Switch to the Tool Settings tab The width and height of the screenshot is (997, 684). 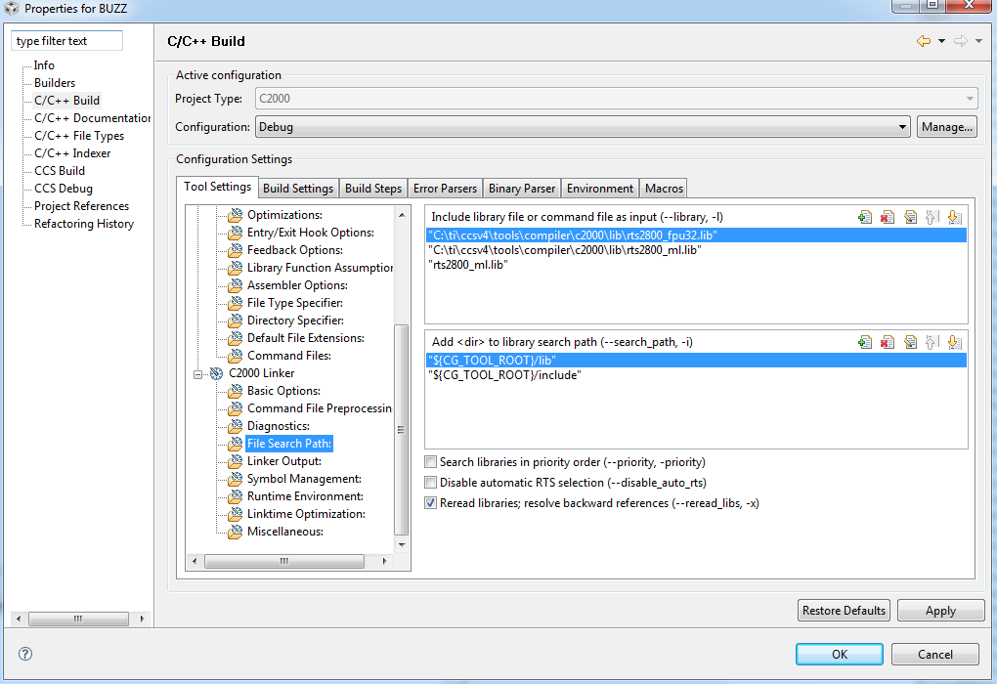[x=217, y=187]
